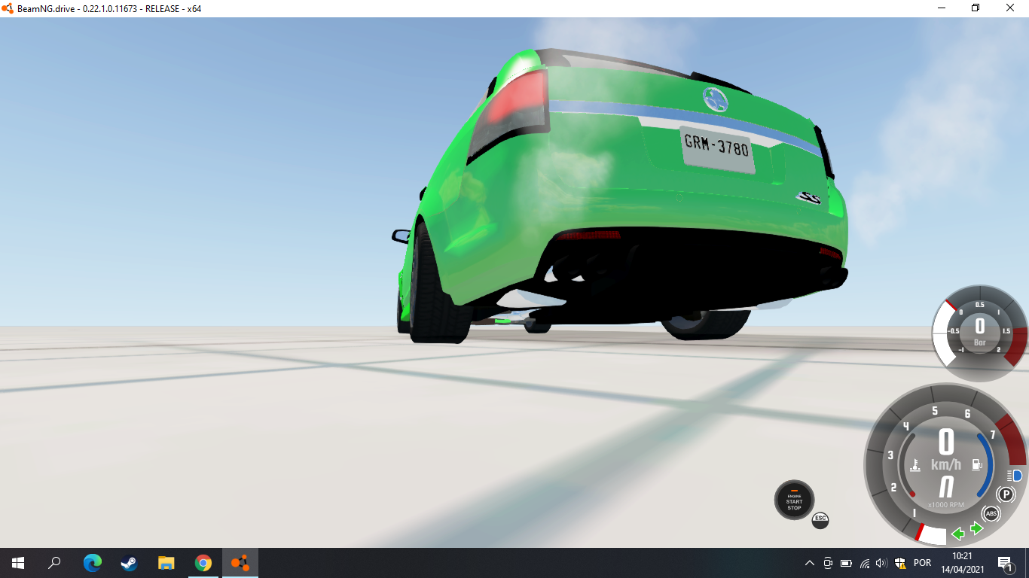
Task: Open the Wi-Fi network tray icon
Action: point(864,563)
